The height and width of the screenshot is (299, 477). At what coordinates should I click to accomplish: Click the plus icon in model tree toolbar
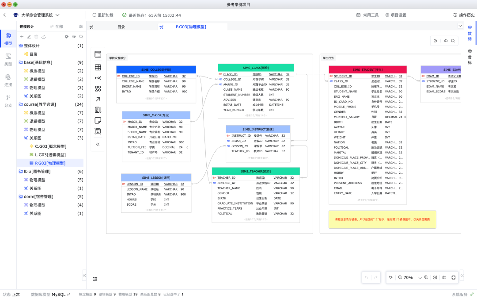point(22,37)
